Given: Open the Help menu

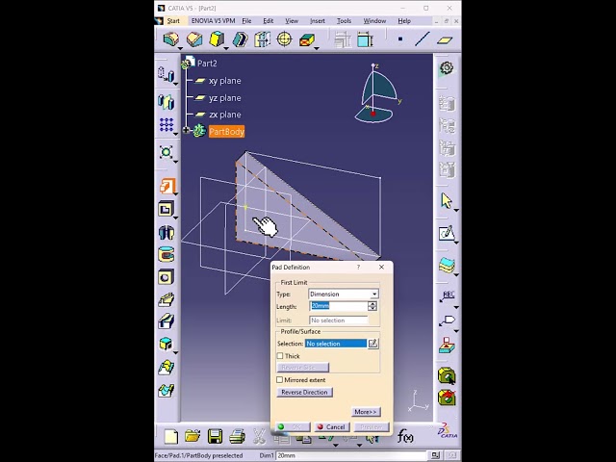Looking at the screenshot, I should point(404,21).
